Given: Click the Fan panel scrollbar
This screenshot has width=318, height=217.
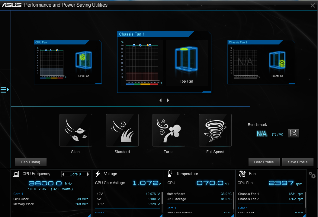Looking at the screenshot, I should click(x=305, y=200).
